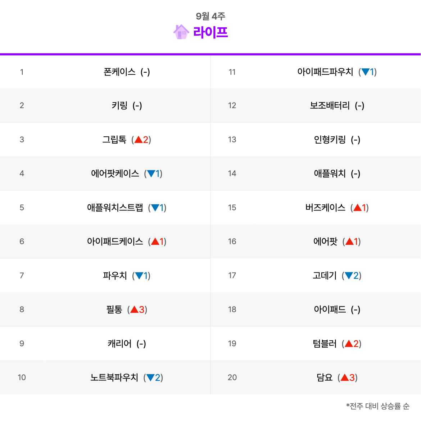Open the 보조배터리 keyword
The height and width of the screenshot is (421, 421).
pos(330,105)
